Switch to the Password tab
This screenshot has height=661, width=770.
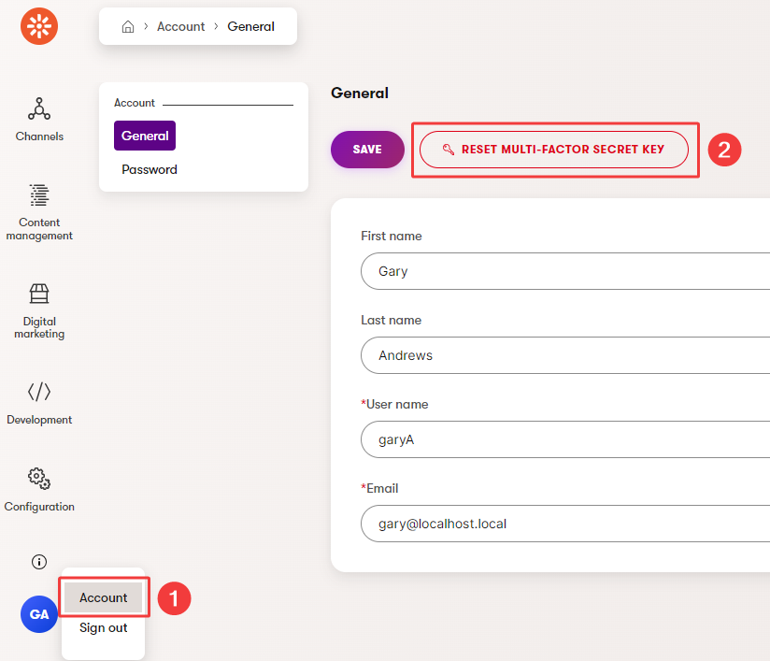tap(150, 170)
